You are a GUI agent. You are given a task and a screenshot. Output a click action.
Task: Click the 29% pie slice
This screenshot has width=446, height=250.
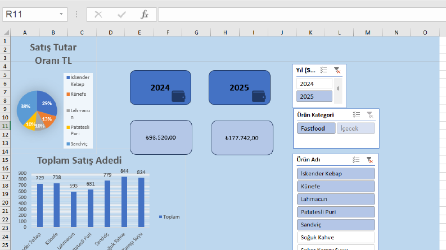[x=46, y=103]
